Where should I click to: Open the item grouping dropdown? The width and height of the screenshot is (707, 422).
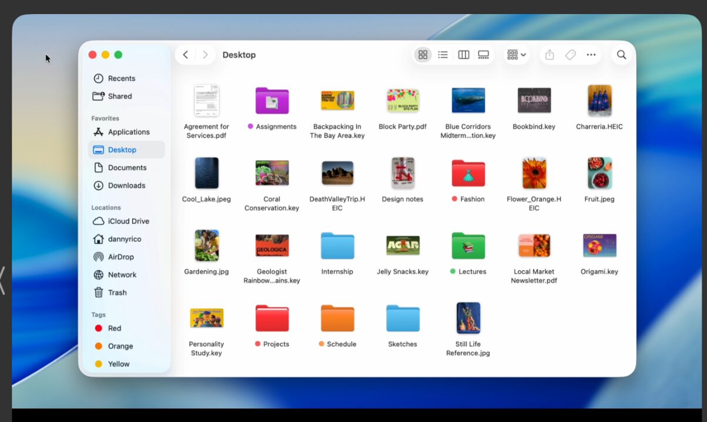[516, 55]
